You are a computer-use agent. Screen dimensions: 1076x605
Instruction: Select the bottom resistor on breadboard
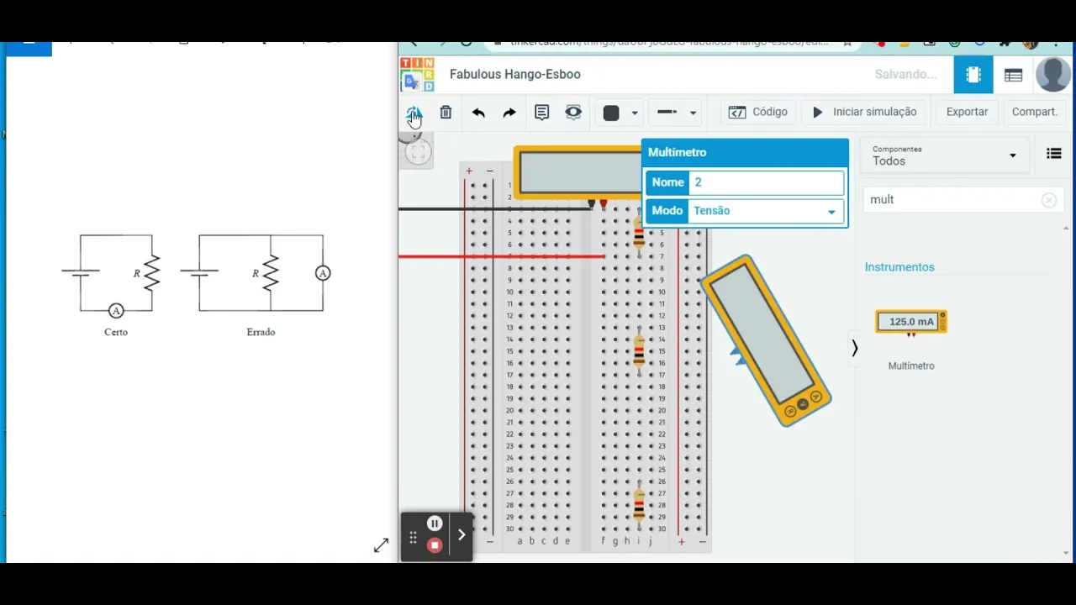pyautogui.click(x=639, y=506)
